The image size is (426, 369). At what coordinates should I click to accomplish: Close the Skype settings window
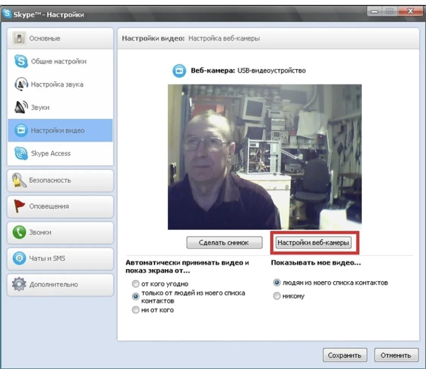point(410,11)
